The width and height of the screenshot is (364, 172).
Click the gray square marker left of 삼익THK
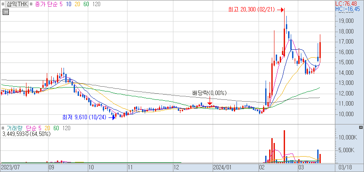coord(3,4)
